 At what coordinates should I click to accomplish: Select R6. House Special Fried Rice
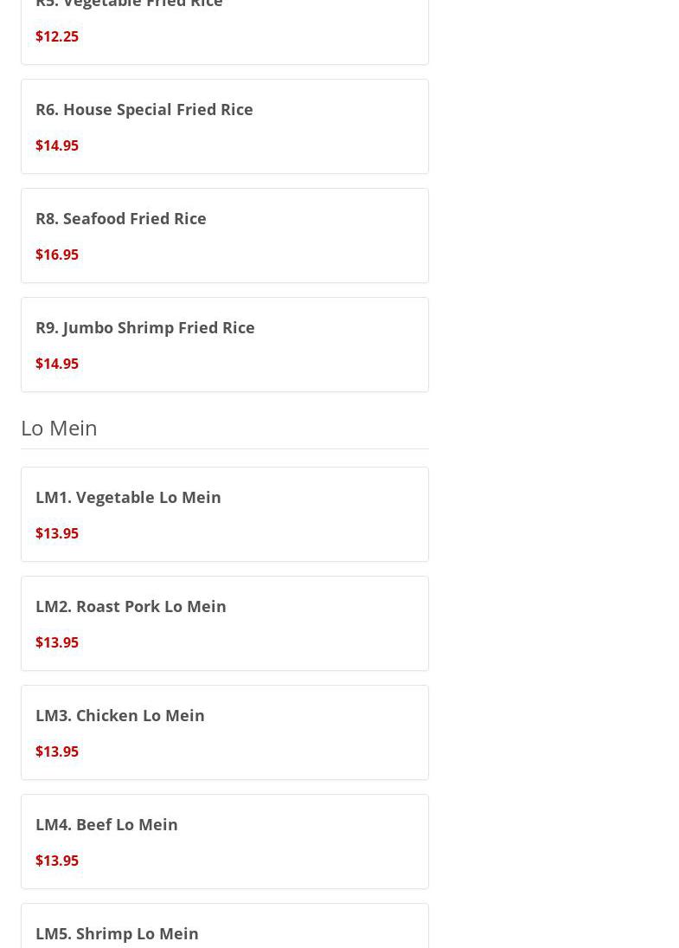pyautogui.click(x=144, y=109)
